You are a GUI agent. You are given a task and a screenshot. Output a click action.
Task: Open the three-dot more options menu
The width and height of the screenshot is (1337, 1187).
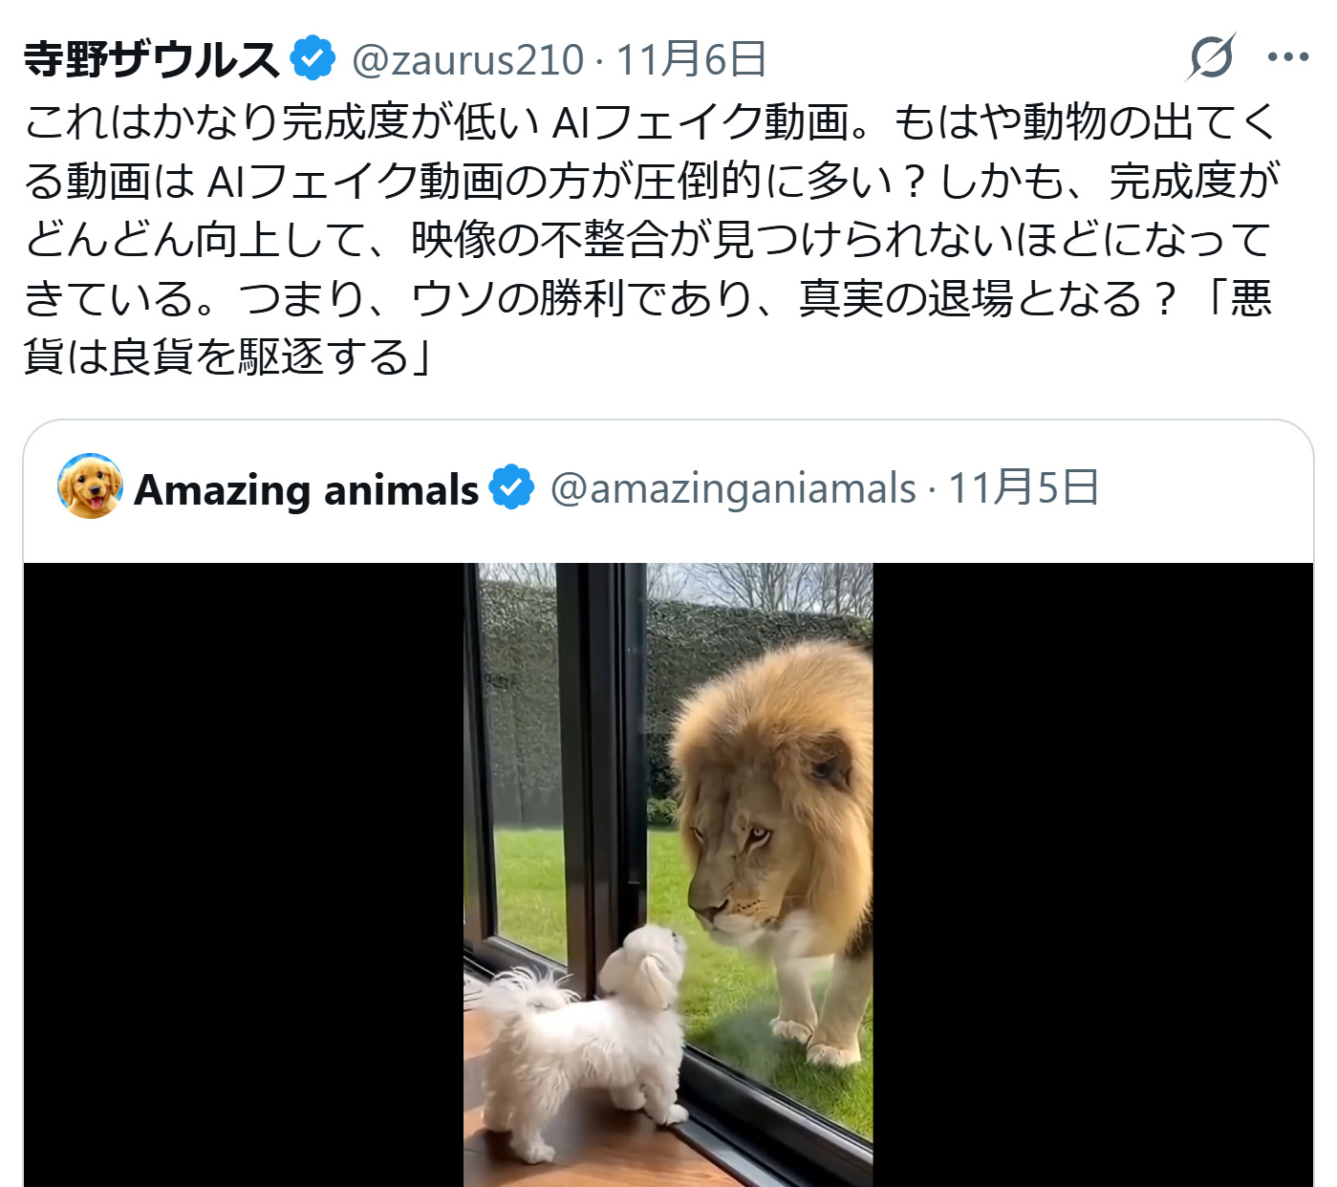coord(1287,57)
